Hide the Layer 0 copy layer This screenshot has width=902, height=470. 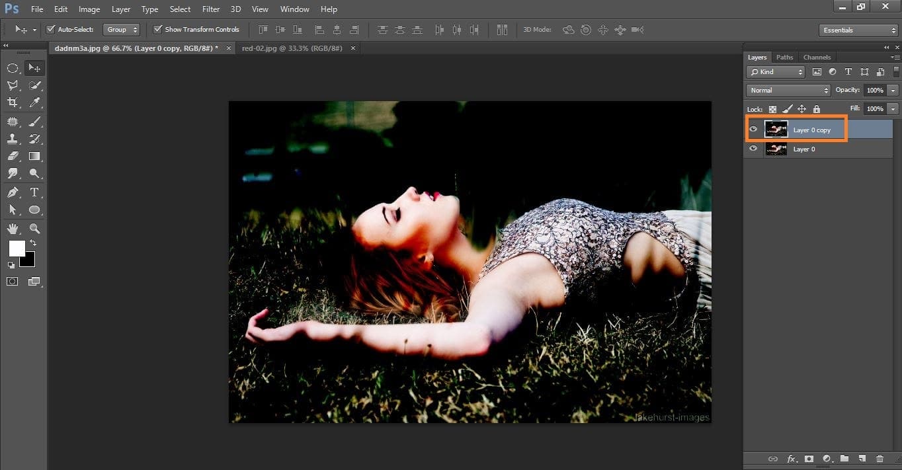pyautogui.click(x=753, y=130)
